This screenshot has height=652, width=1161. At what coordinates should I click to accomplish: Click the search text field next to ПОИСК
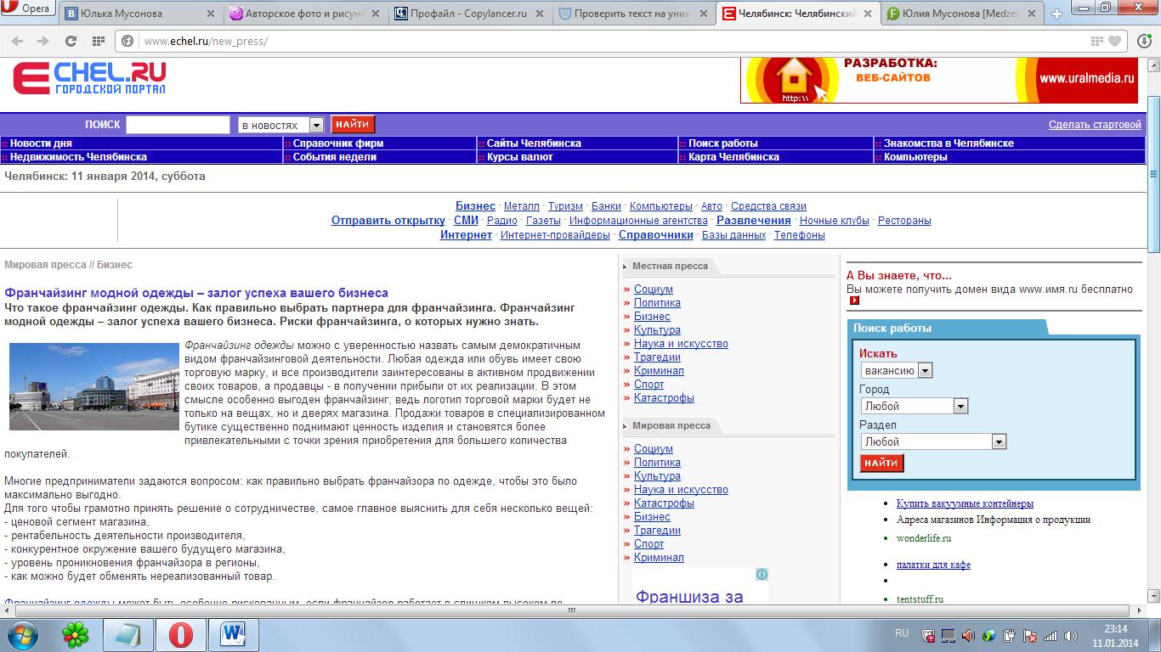pyautogui.click(x=178, y=125)
